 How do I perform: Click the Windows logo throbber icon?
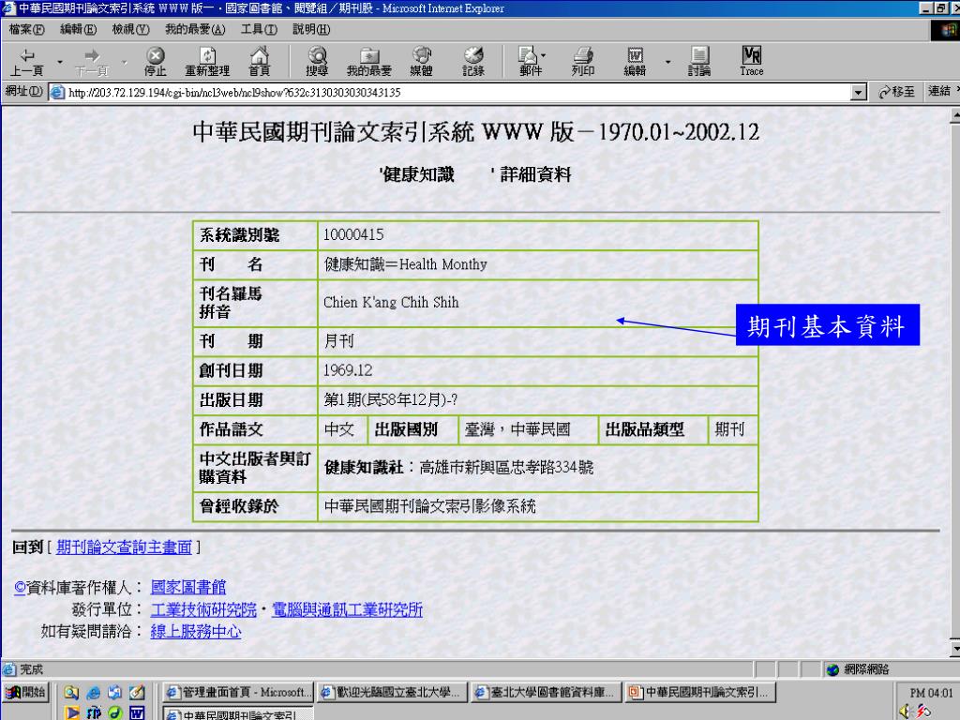click(947, 29)
